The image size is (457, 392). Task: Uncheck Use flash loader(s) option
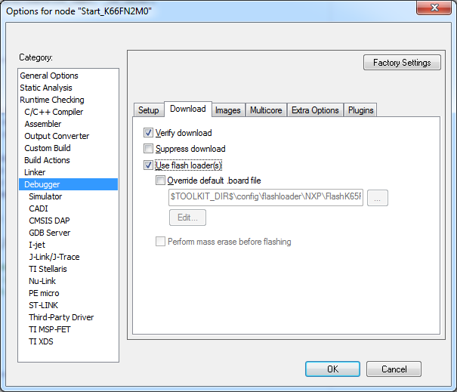(x=149, y=165)
